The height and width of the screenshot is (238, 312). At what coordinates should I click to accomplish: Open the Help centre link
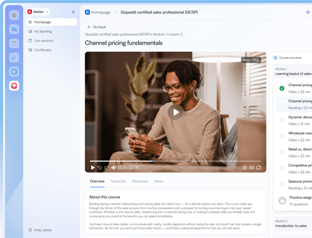40,230
